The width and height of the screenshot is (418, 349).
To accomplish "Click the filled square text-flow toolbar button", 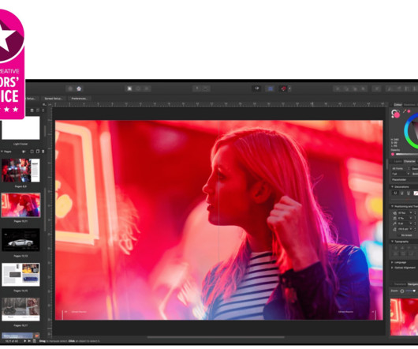I will coord(129,88).
